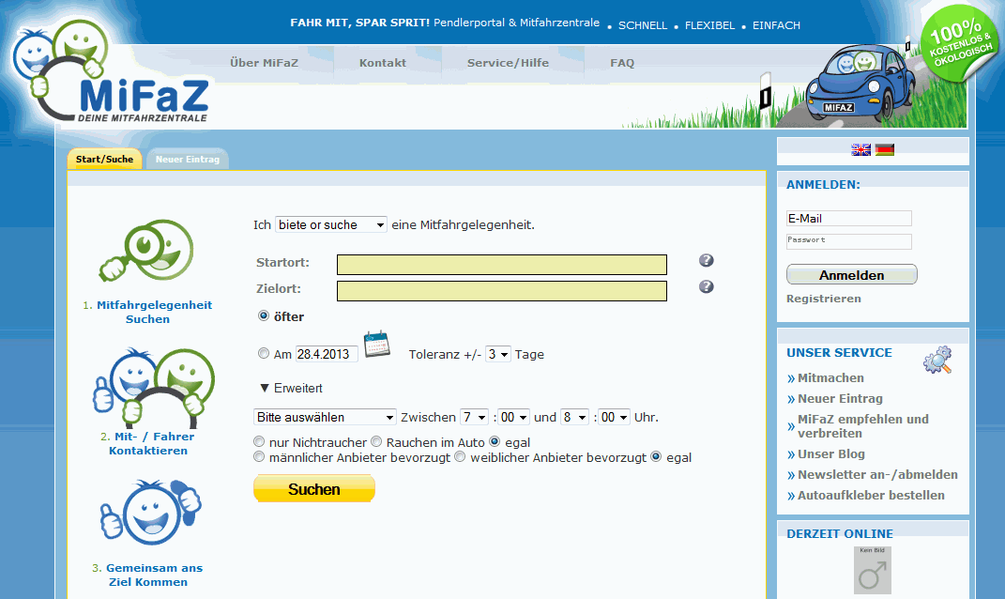Click the help icon beside Zielort
Image resolution: width=1005 pixels, height=599 pixels.
tap(707, 287)
